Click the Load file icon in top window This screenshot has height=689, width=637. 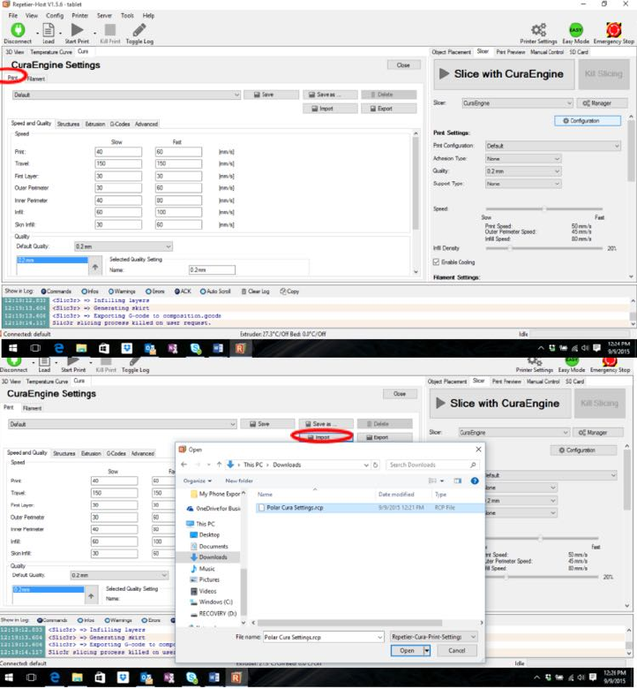(x=49, y=30)
